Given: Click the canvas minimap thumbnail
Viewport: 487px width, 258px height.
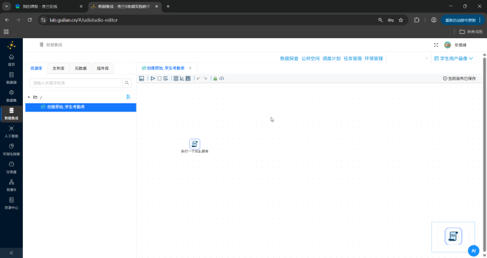Looking at the screenshot, I should click(x=453, y=237).
